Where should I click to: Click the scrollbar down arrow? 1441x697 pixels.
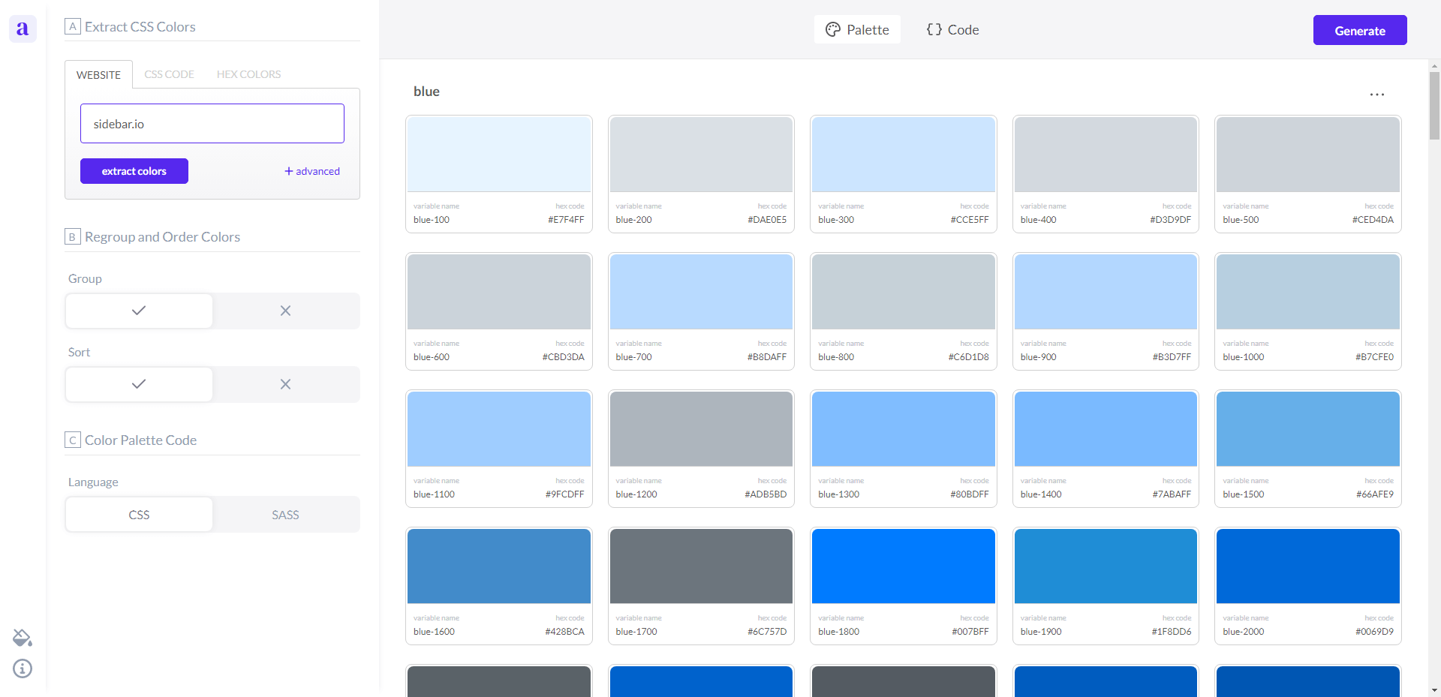pyautogui.click(x=1434, y=690)
